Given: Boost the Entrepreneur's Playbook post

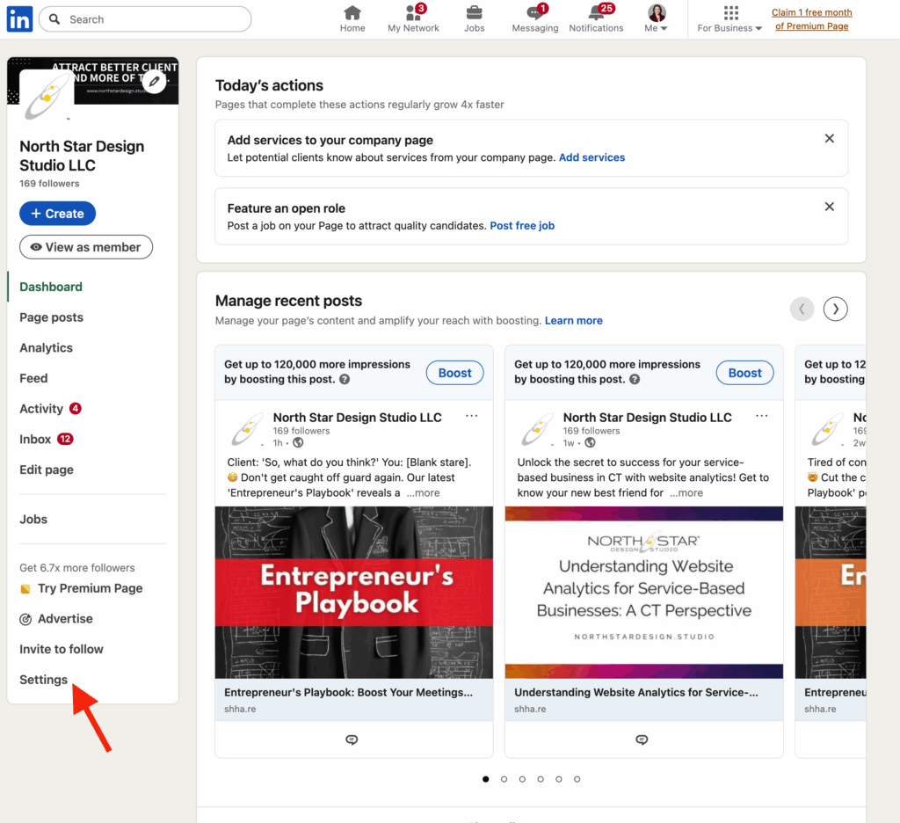Looking at the screenshot, I should (x=454, y=373).
